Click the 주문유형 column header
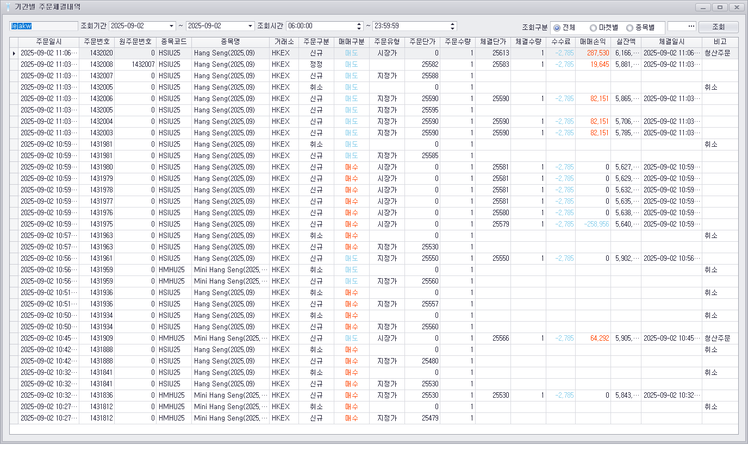Image resolution: width=748 pixels, height=464 pixels. (x=387, y=42)
